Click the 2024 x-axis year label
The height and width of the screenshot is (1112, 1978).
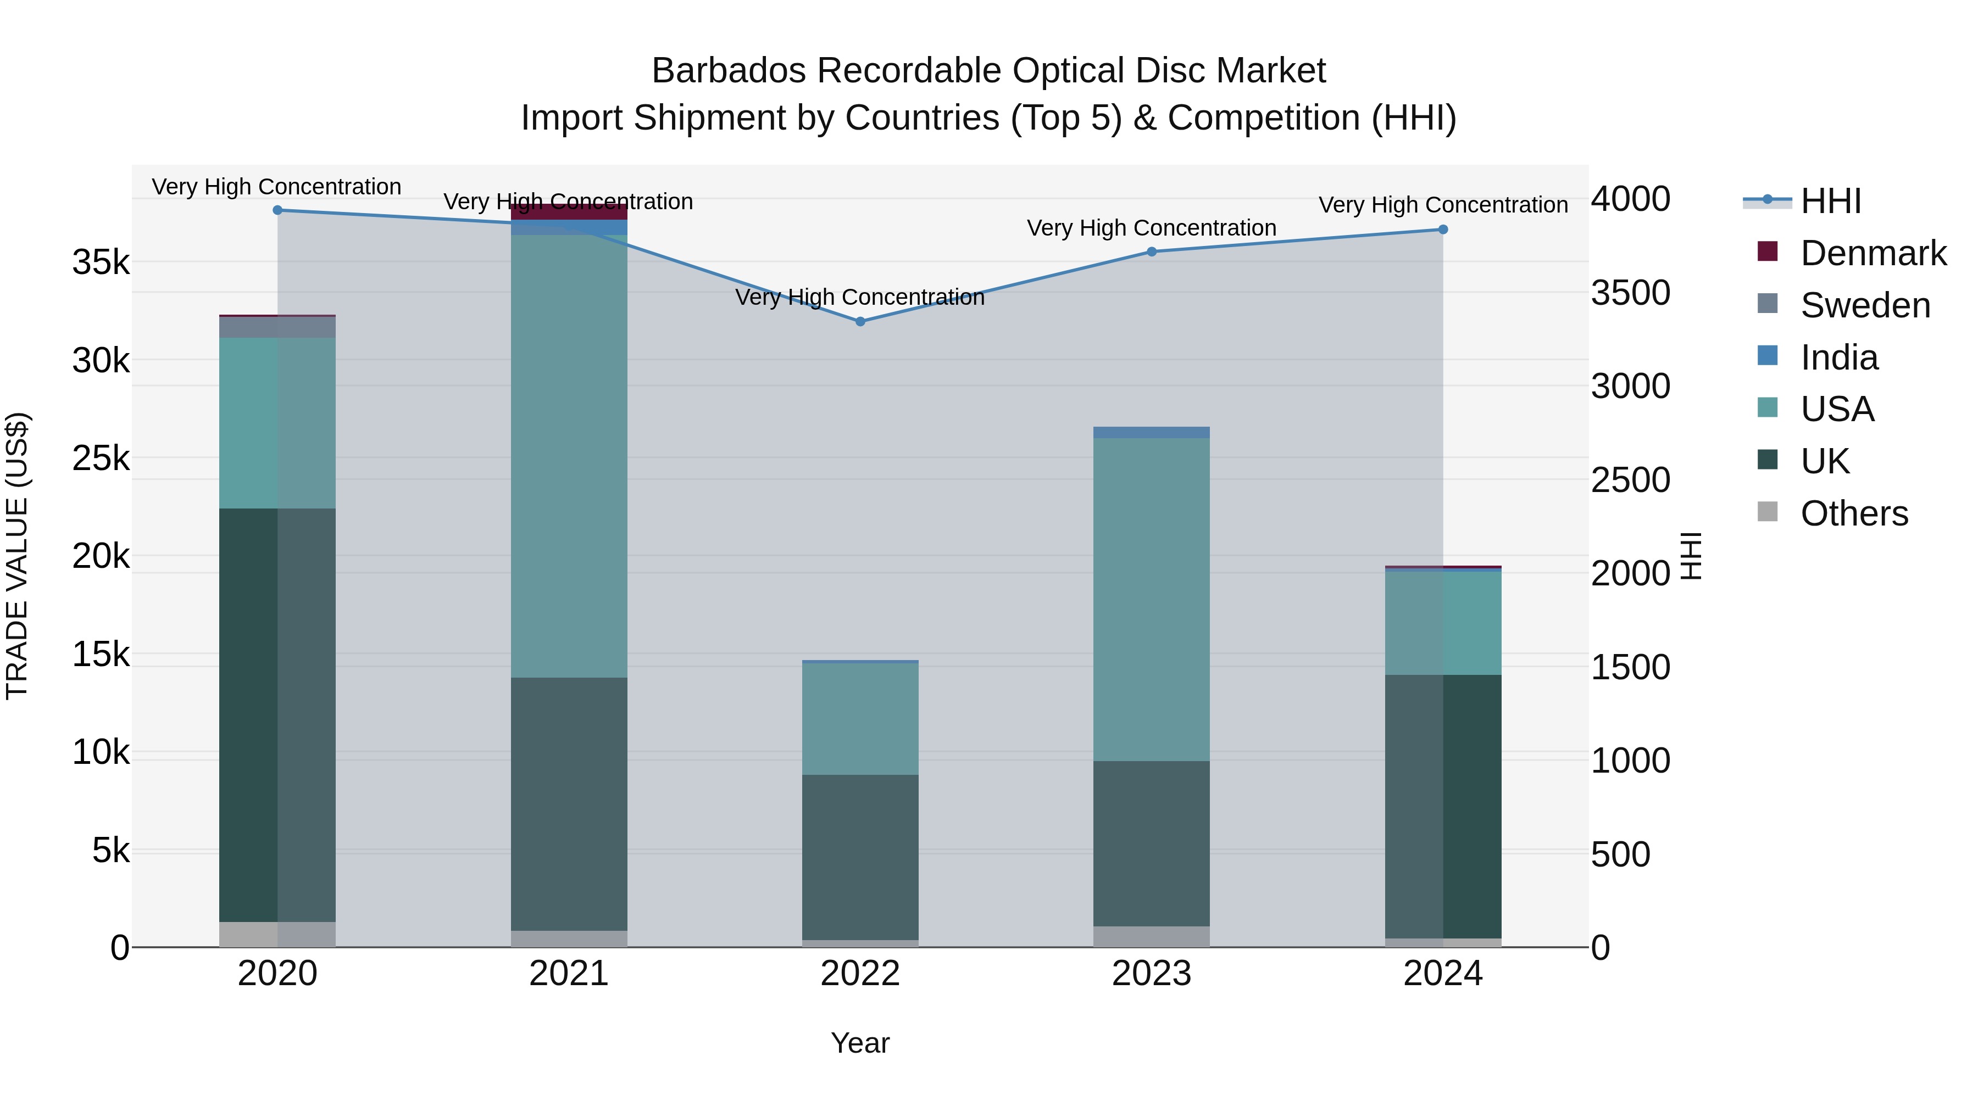pos(1443,974)
